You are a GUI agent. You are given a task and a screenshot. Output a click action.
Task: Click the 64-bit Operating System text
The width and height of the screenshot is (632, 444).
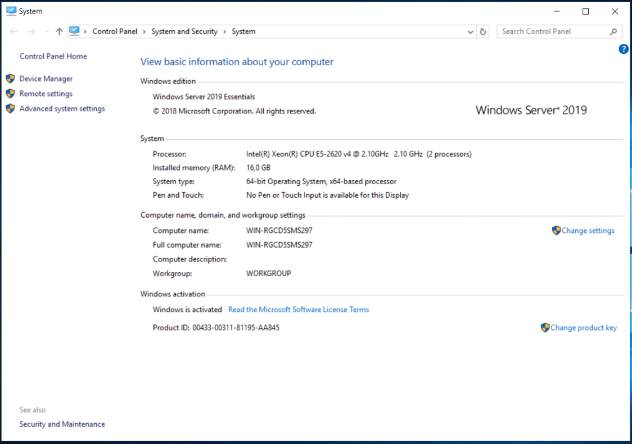(321, 181)
